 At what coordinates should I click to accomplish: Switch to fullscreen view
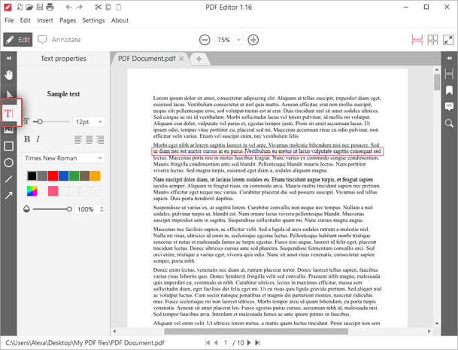click(449, 39)
